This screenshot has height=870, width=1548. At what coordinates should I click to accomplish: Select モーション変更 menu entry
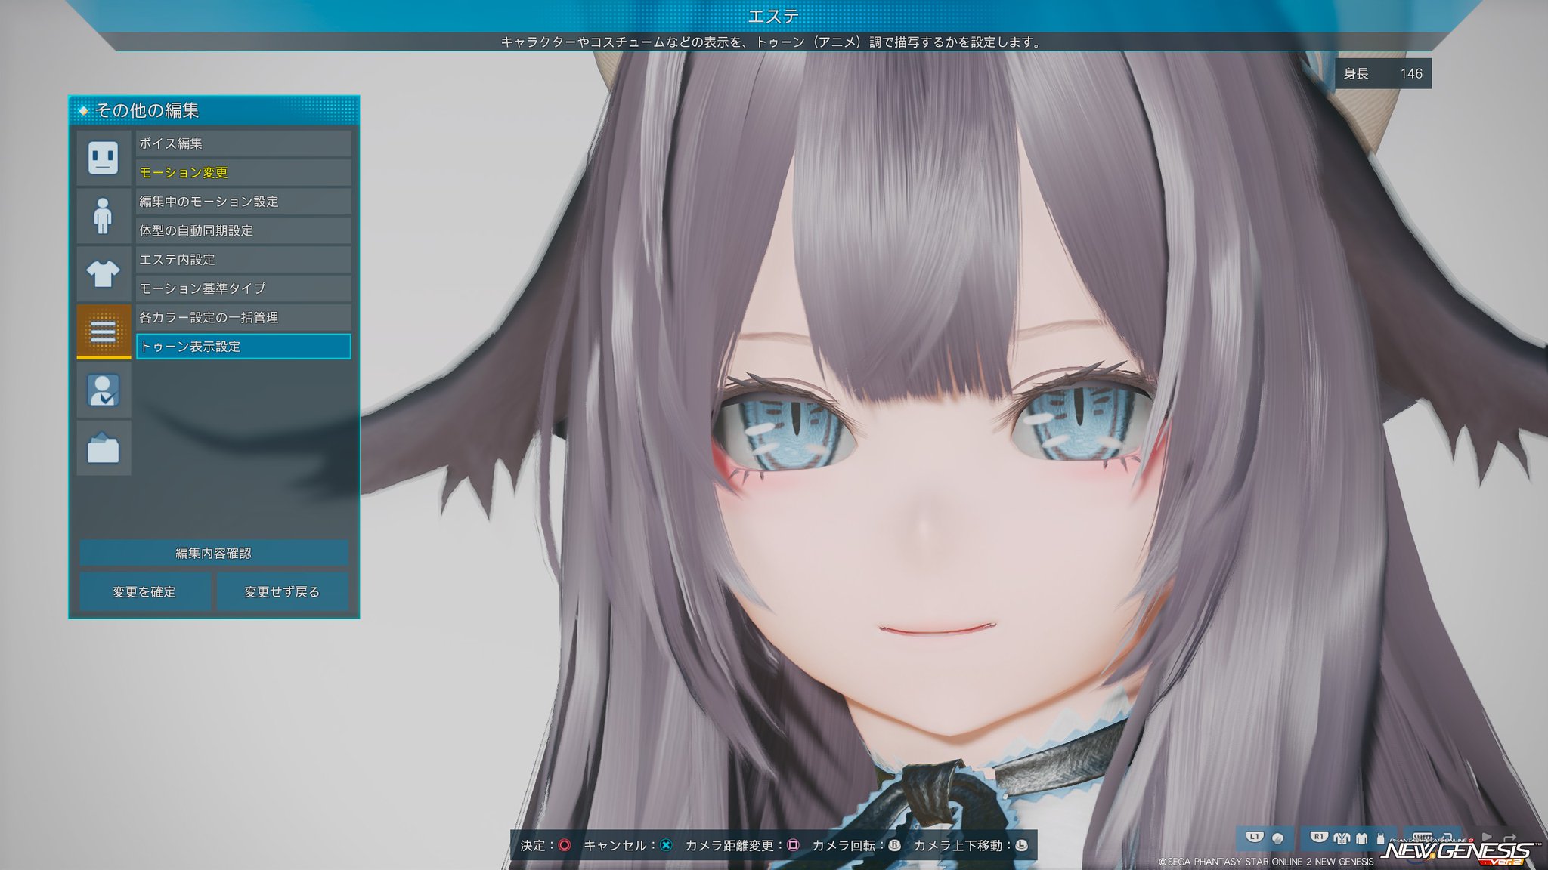[x=243, y=172]
